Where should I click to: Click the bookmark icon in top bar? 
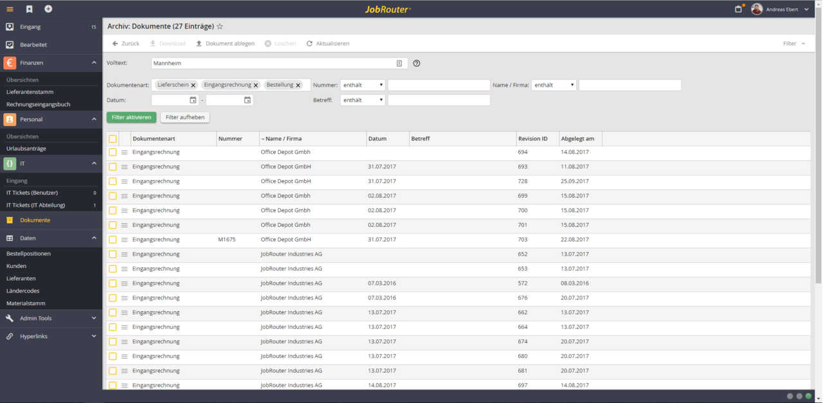point(29,9)
